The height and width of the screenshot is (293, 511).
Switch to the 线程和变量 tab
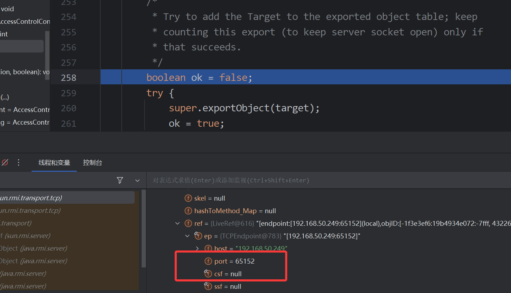tap(54, 163)
